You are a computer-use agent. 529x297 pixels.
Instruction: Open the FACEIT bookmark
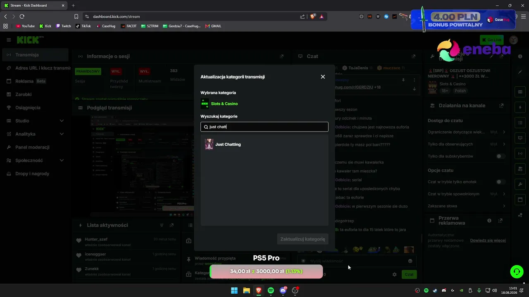(x=129, y=26)
